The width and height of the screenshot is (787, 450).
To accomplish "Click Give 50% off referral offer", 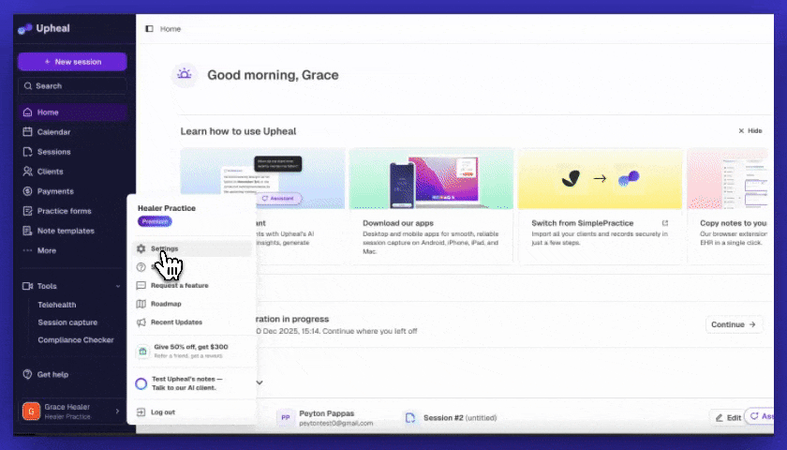I will click(192, 351).
